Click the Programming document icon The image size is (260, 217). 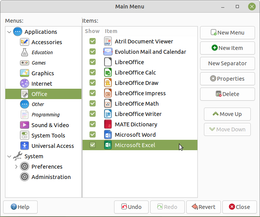point(25,114)
